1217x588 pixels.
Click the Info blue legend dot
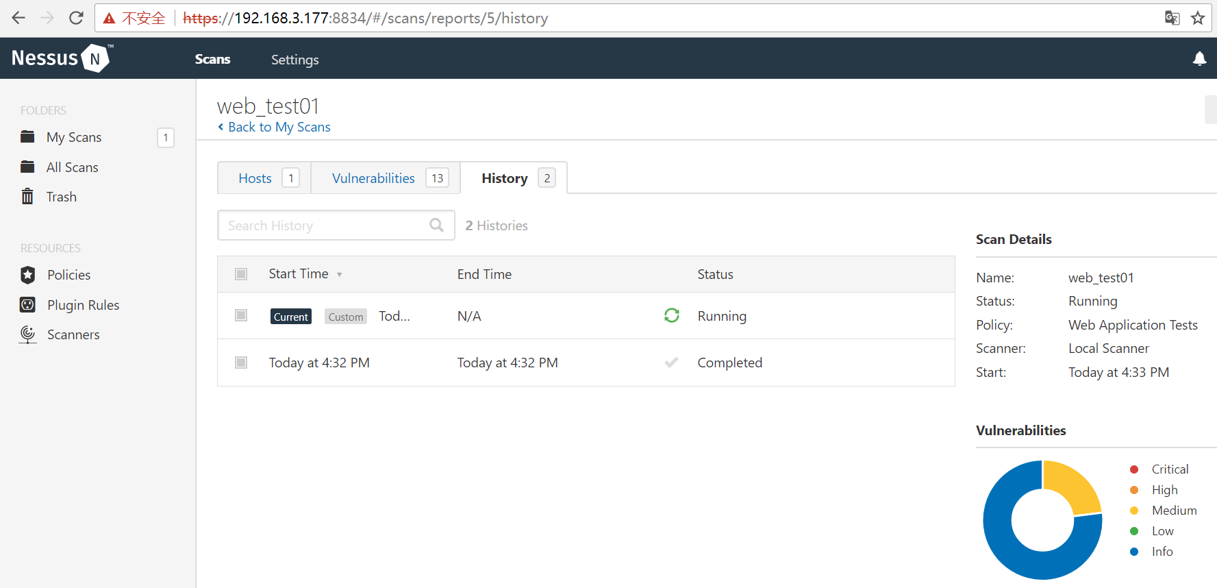[x=1134, y=552]
